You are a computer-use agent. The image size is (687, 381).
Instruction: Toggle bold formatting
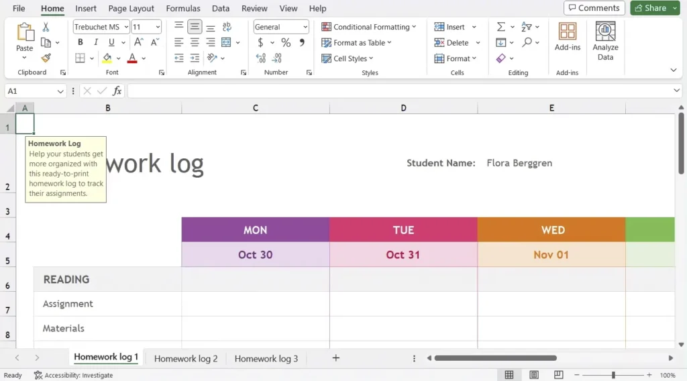[x=81, y=42]
